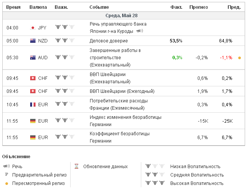Click the green 0,3% actual value
The width and height of the screenshot is (247, 188).
click(177, 58)
